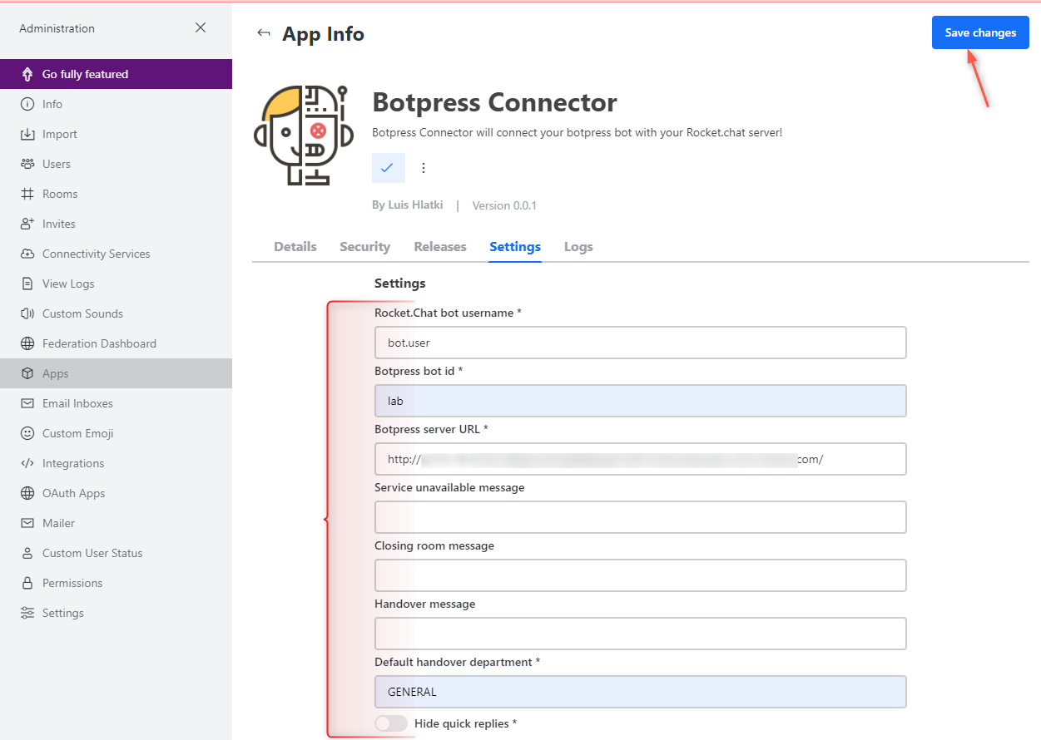Open Rooms via the hash icon
This screenshot has width=1041, height=740.
(x=27, y=194)
